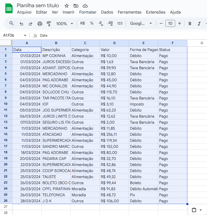Viewport: 207px width, 215px height.
Task: Open the font family dropdown
Action: tap(141, 23)
